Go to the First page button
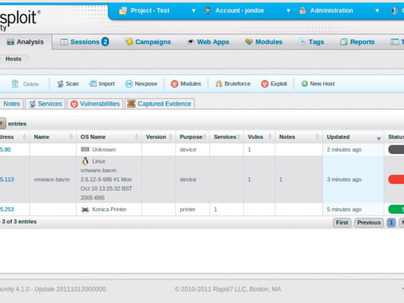The height and width of the screenshot is (303, 404). click(342, 222)
